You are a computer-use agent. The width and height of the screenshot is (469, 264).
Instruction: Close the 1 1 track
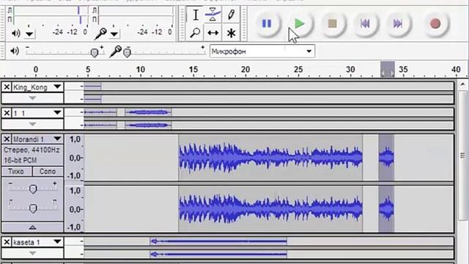7,113
